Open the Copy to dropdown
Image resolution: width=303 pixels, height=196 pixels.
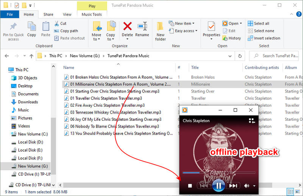pos(111,31)
